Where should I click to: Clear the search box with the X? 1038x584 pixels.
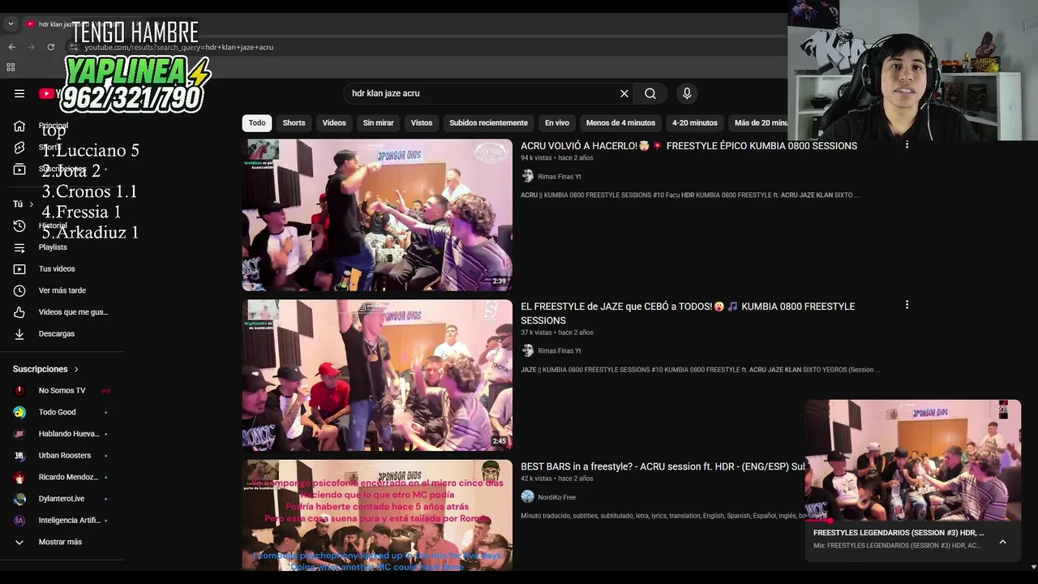(x=624, y=93)
